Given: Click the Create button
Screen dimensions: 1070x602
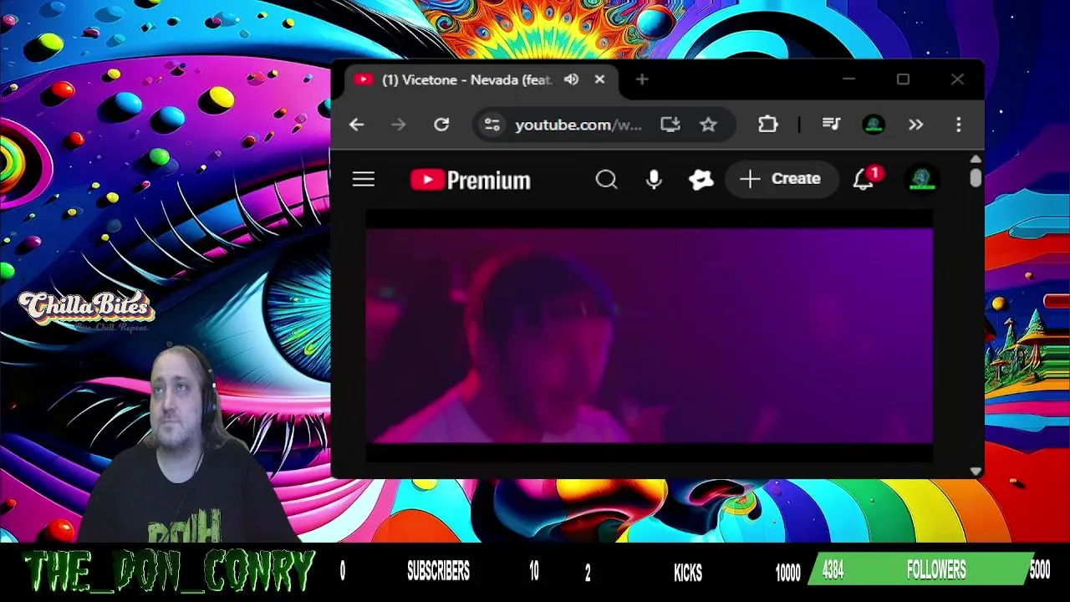Looking at the screenshot, I should point(781,179).
